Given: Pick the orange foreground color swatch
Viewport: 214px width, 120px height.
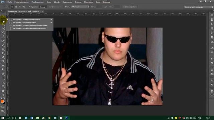Looking at the screenshot, I should 2,101.
